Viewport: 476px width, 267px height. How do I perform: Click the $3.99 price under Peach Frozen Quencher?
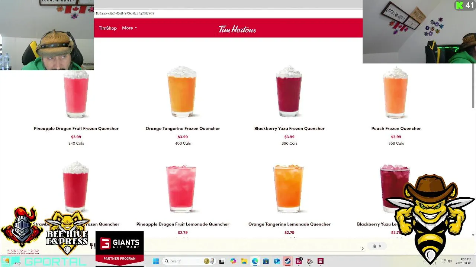[396, 137]
